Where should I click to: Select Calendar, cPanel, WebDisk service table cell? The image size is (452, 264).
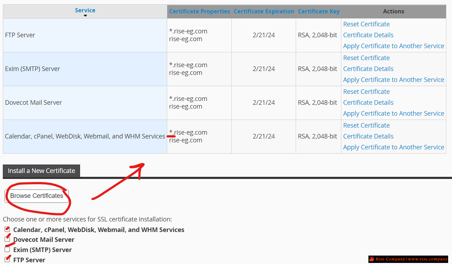click(x=85, y=136)
